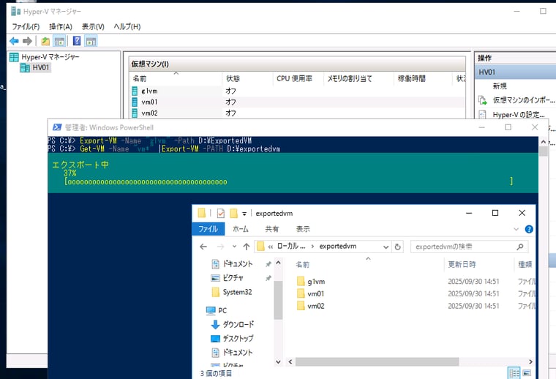Image resolution: width=556 pixels, height=379 pixels.
Task: Select the g1vm virtual machine row
Action: click(x=297, y=91)
